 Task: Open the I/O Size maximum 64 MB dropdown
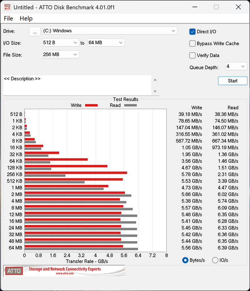[x=106, y=43]
